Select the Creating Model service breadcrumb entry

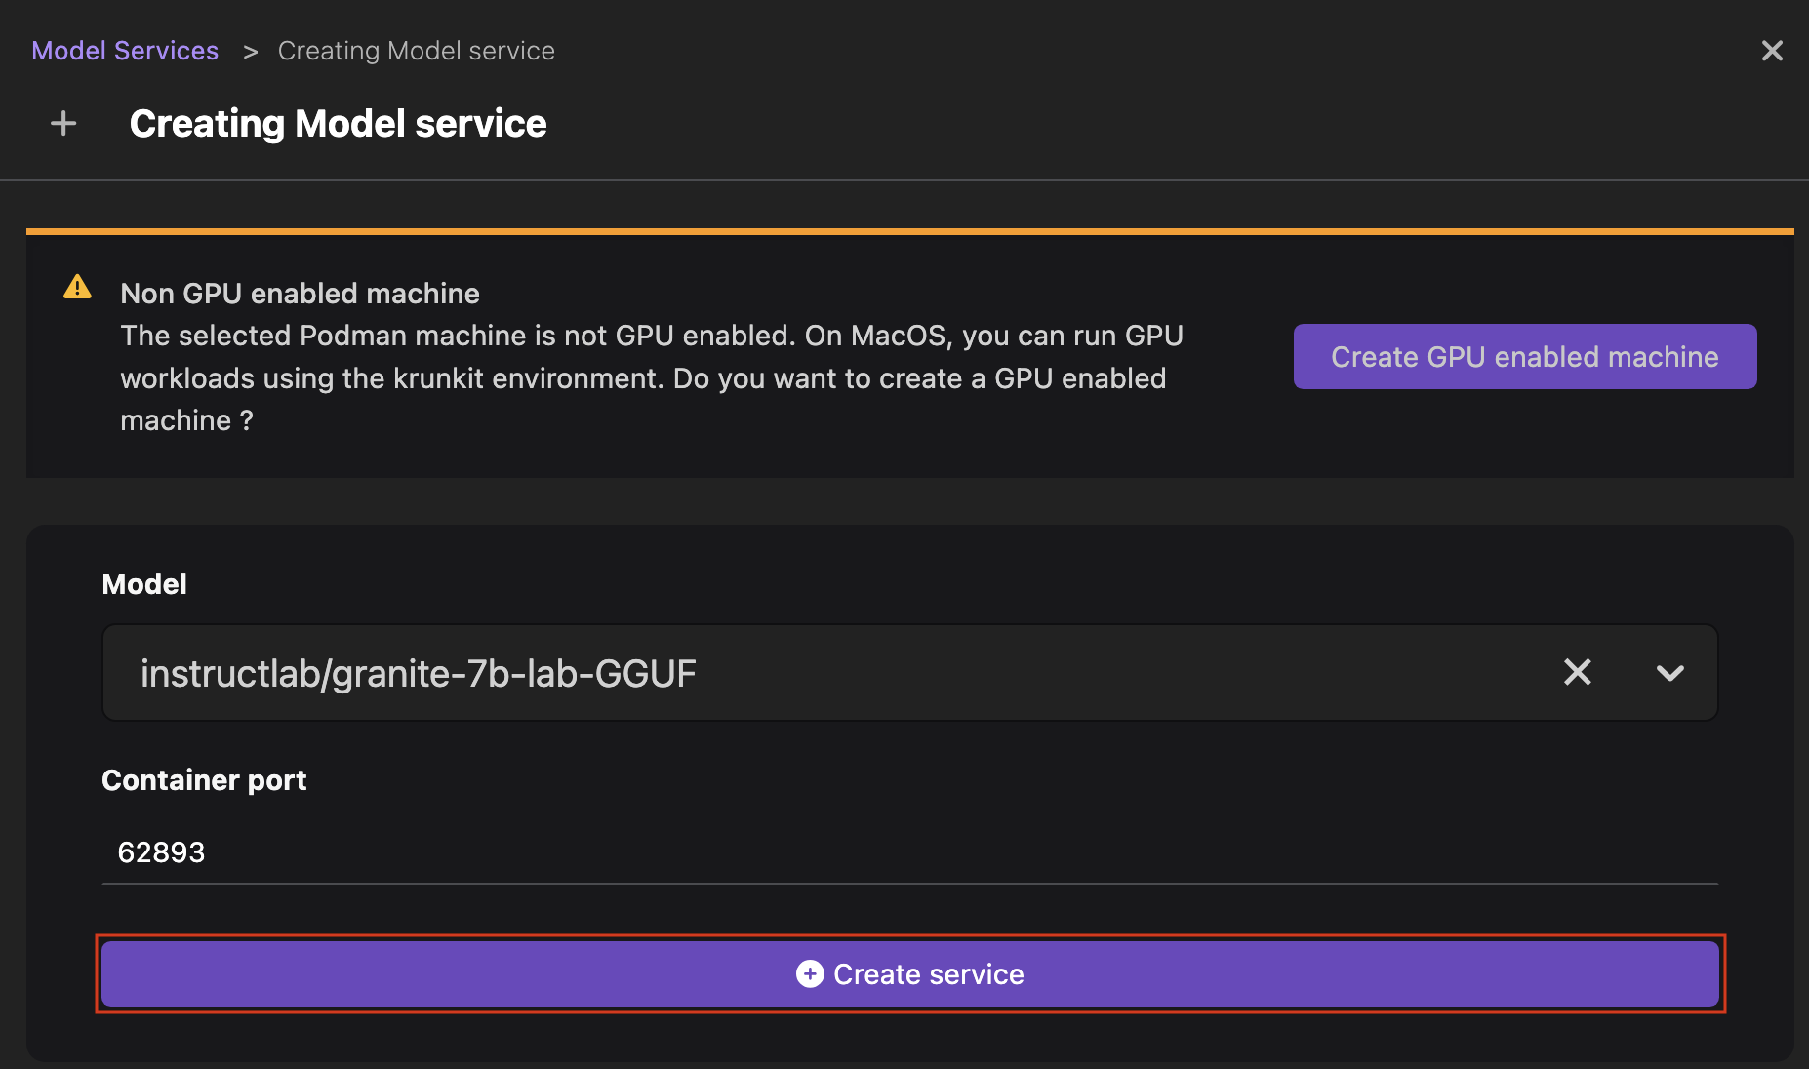416,50
